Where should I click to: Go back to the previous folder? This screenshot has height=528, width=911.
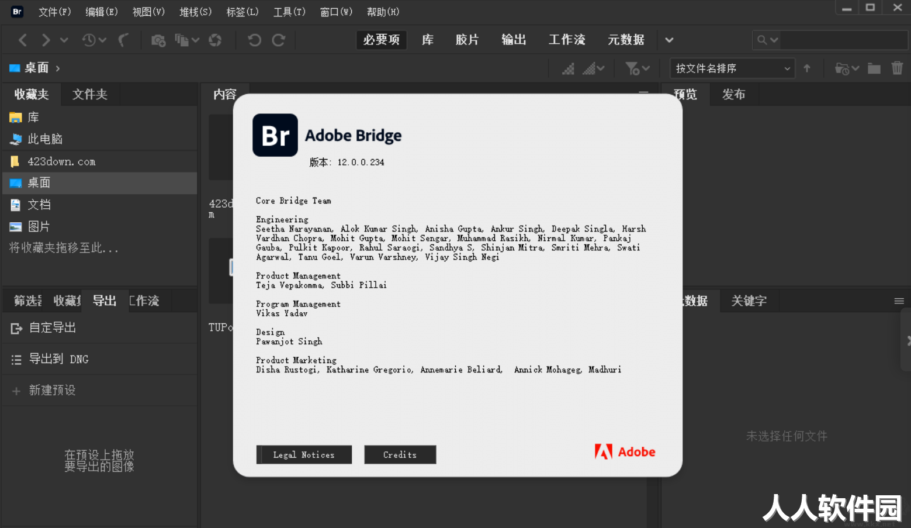tap(23, 40)
